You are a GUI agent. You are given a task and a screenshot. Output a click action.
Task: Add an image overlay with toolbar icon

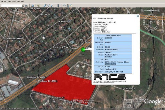pyautogui.click(x=52, y=5)
